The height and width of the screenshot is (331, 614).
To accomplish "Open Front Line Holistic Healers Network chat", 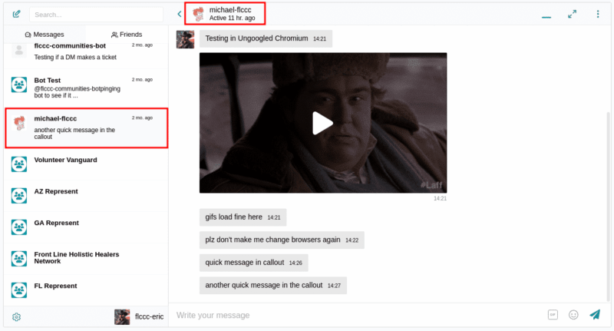I will click(x=86, y=259).
